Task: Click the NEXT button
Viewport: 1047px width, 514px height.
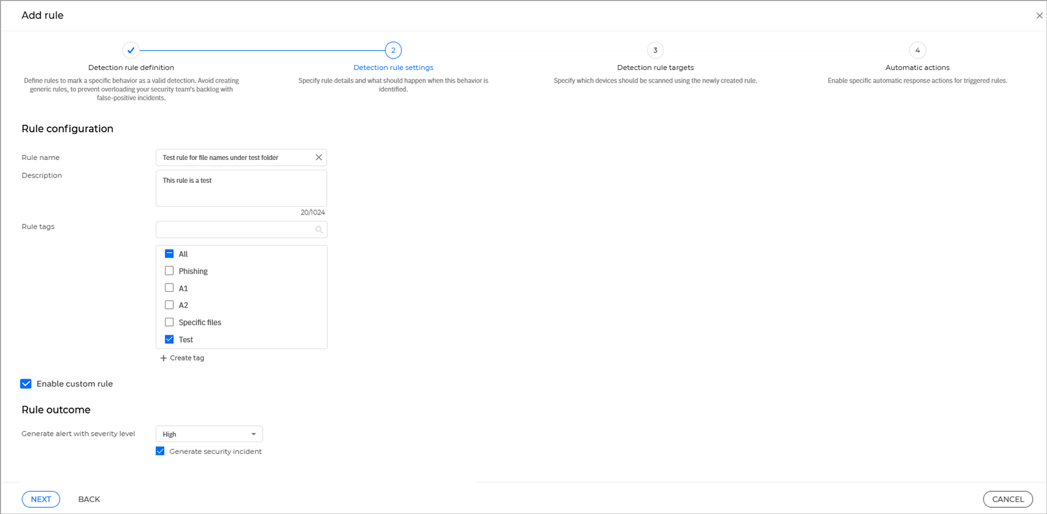Action: click(41, 499)
